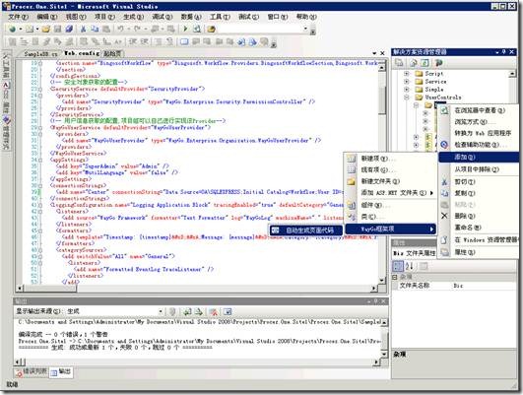Open the 编辑 (Edit) menu
Screen dimensions: 523x395
[47, 17]
